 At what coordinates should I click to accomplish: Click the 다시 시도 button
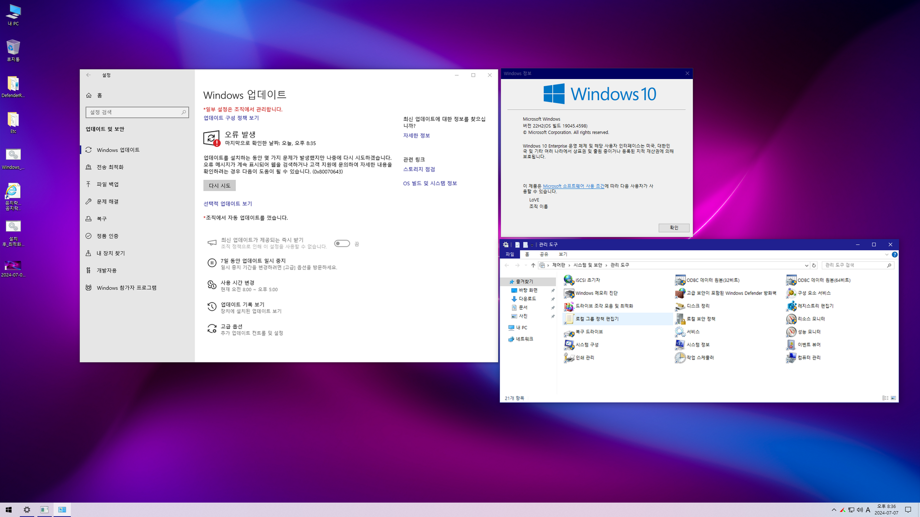coord(219,186)
